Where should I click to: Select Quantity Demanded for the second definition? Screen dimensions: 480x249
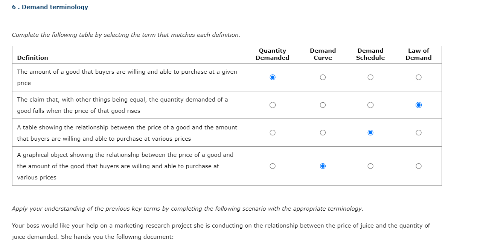point(273,105)
